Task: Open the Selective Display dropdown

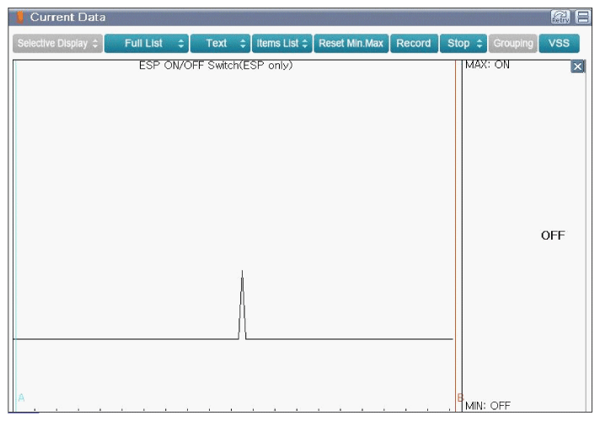Action: click(x=57, y=43)
